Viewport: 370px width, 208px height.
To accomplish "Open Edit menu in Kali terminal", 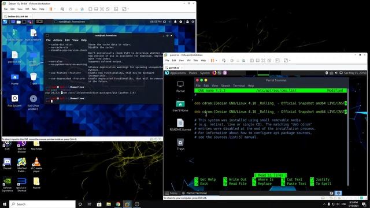I will [67, 40].
